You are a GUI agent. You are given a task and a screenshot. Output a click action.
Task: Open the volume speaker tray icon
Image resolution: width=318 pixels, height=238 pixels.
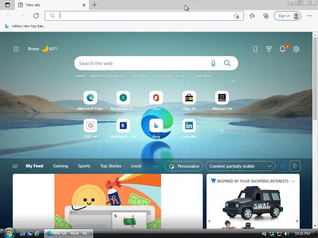click(x=287, y=234)
